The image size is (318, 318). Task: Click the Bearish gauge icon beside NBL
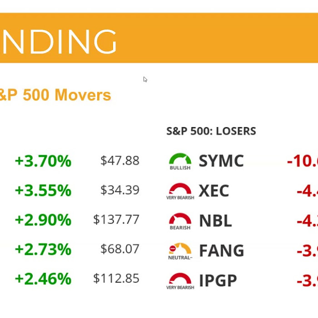180,221
